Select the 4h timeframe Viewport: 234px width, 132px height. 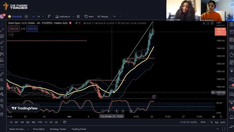[x=34, y=16]
